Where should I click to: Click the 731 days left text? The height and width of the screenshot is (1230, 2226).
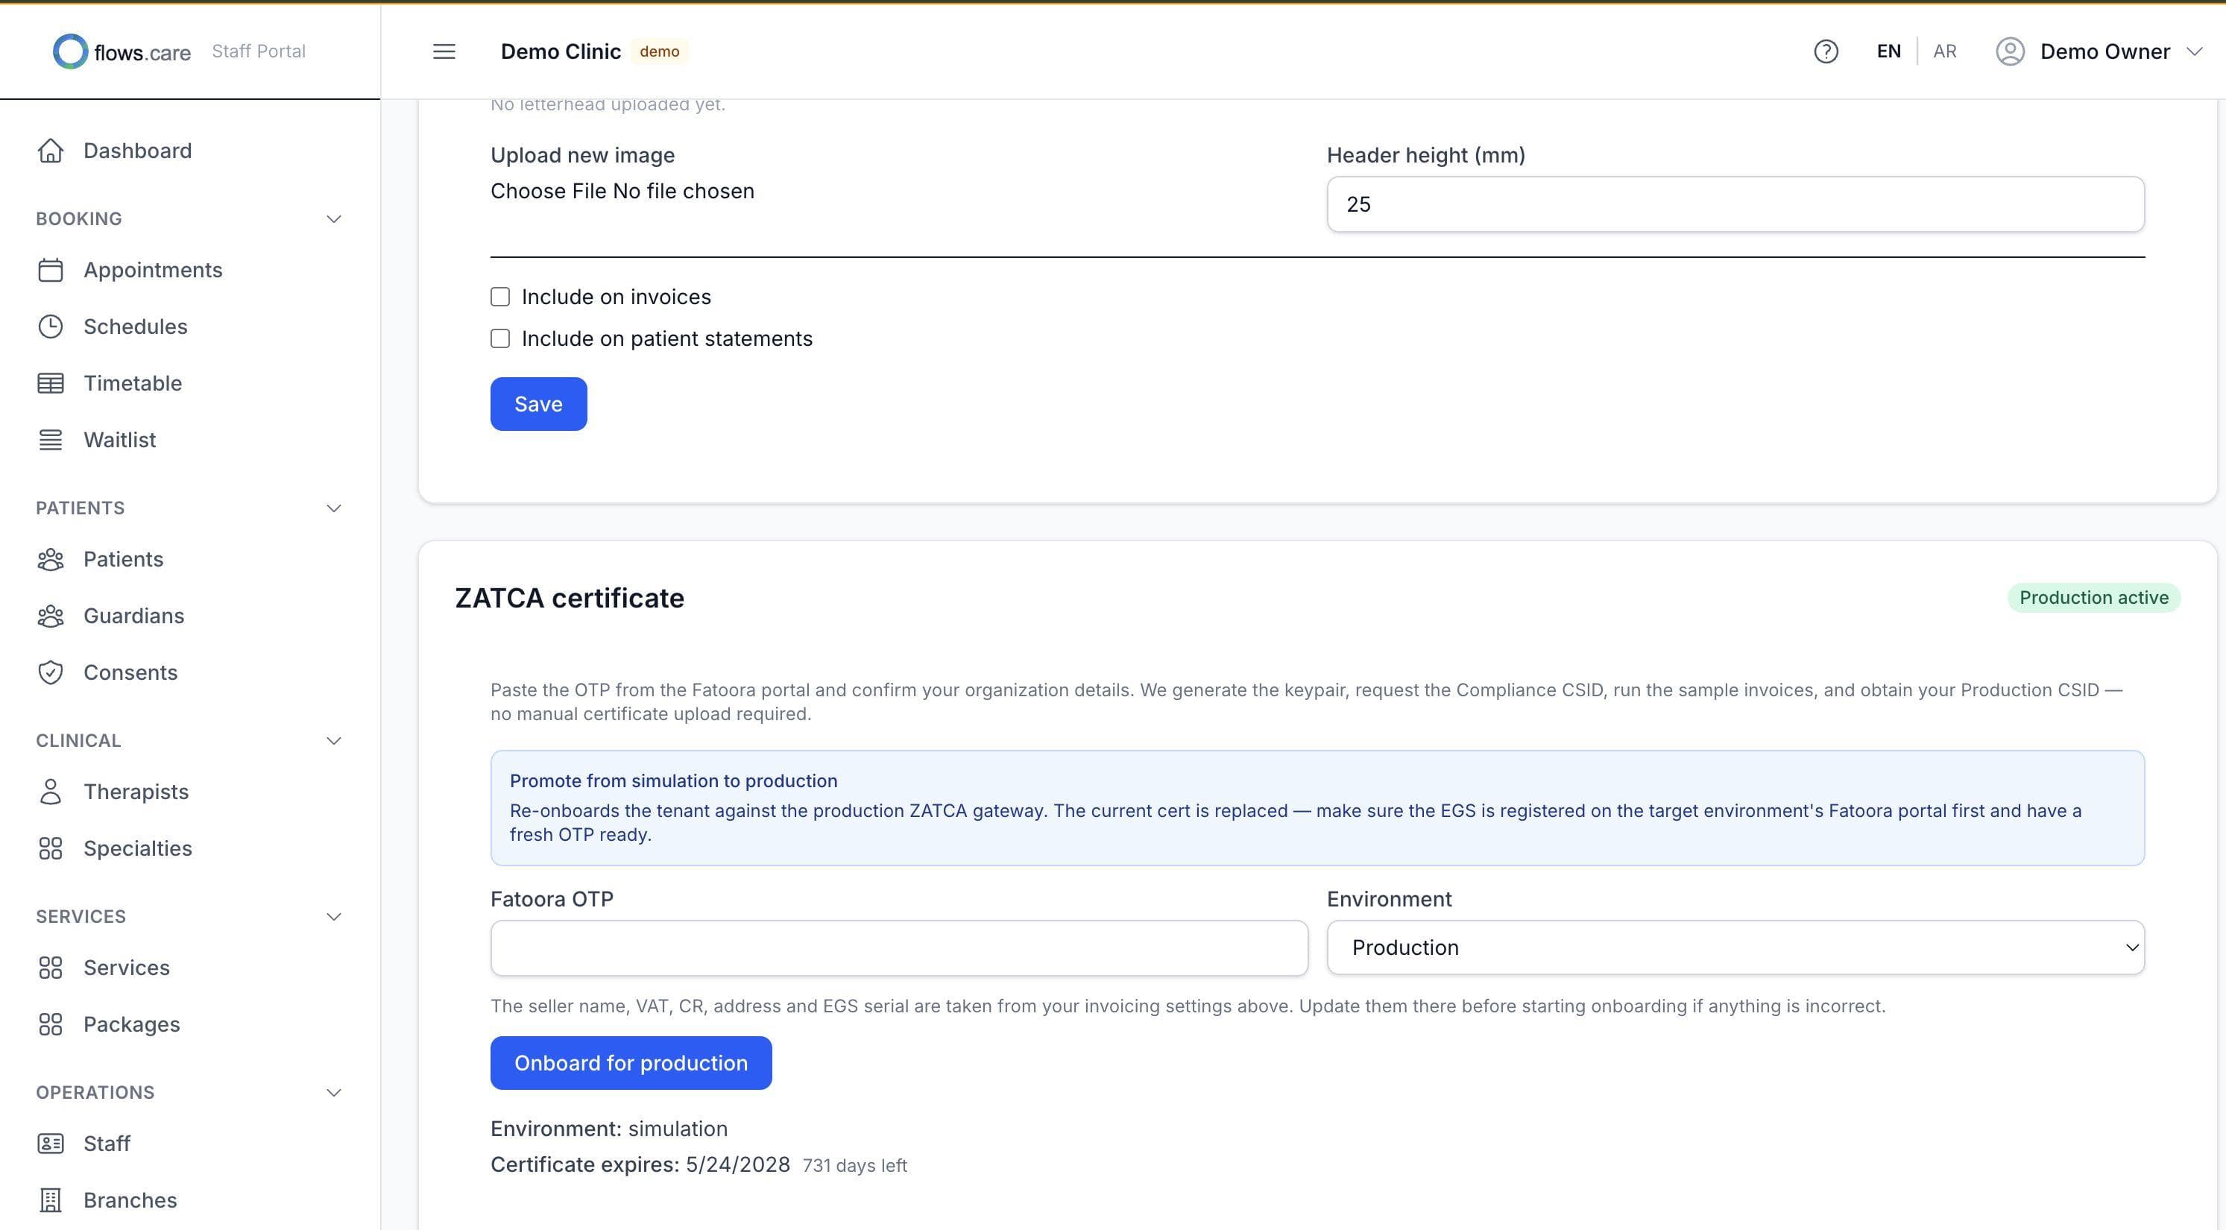tap(854, 1166)
